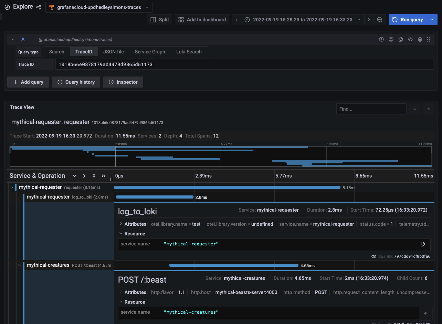Click the scroll-to-top arrow button

[x=426, y=314]
